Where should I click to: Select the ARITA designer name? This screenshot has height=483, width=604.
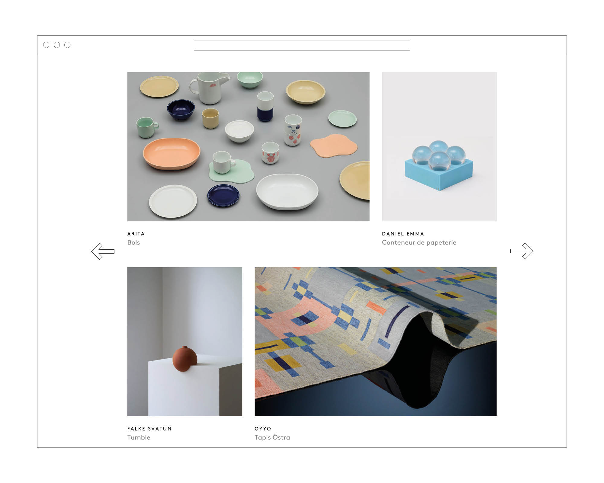coord(136,234)
